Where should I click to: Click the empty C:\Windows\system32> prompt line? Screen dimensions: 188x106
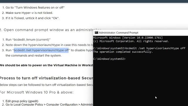[109, 59]
